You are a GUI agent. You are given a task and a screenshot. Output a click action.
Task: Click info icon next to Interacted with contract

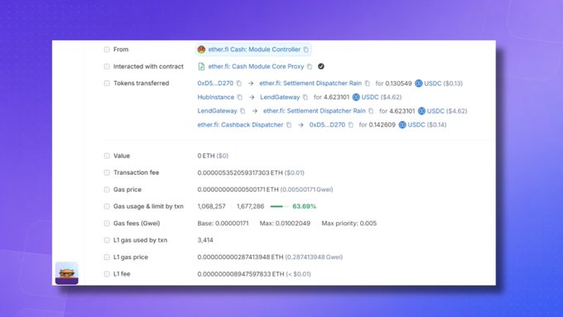pos(107,66)
